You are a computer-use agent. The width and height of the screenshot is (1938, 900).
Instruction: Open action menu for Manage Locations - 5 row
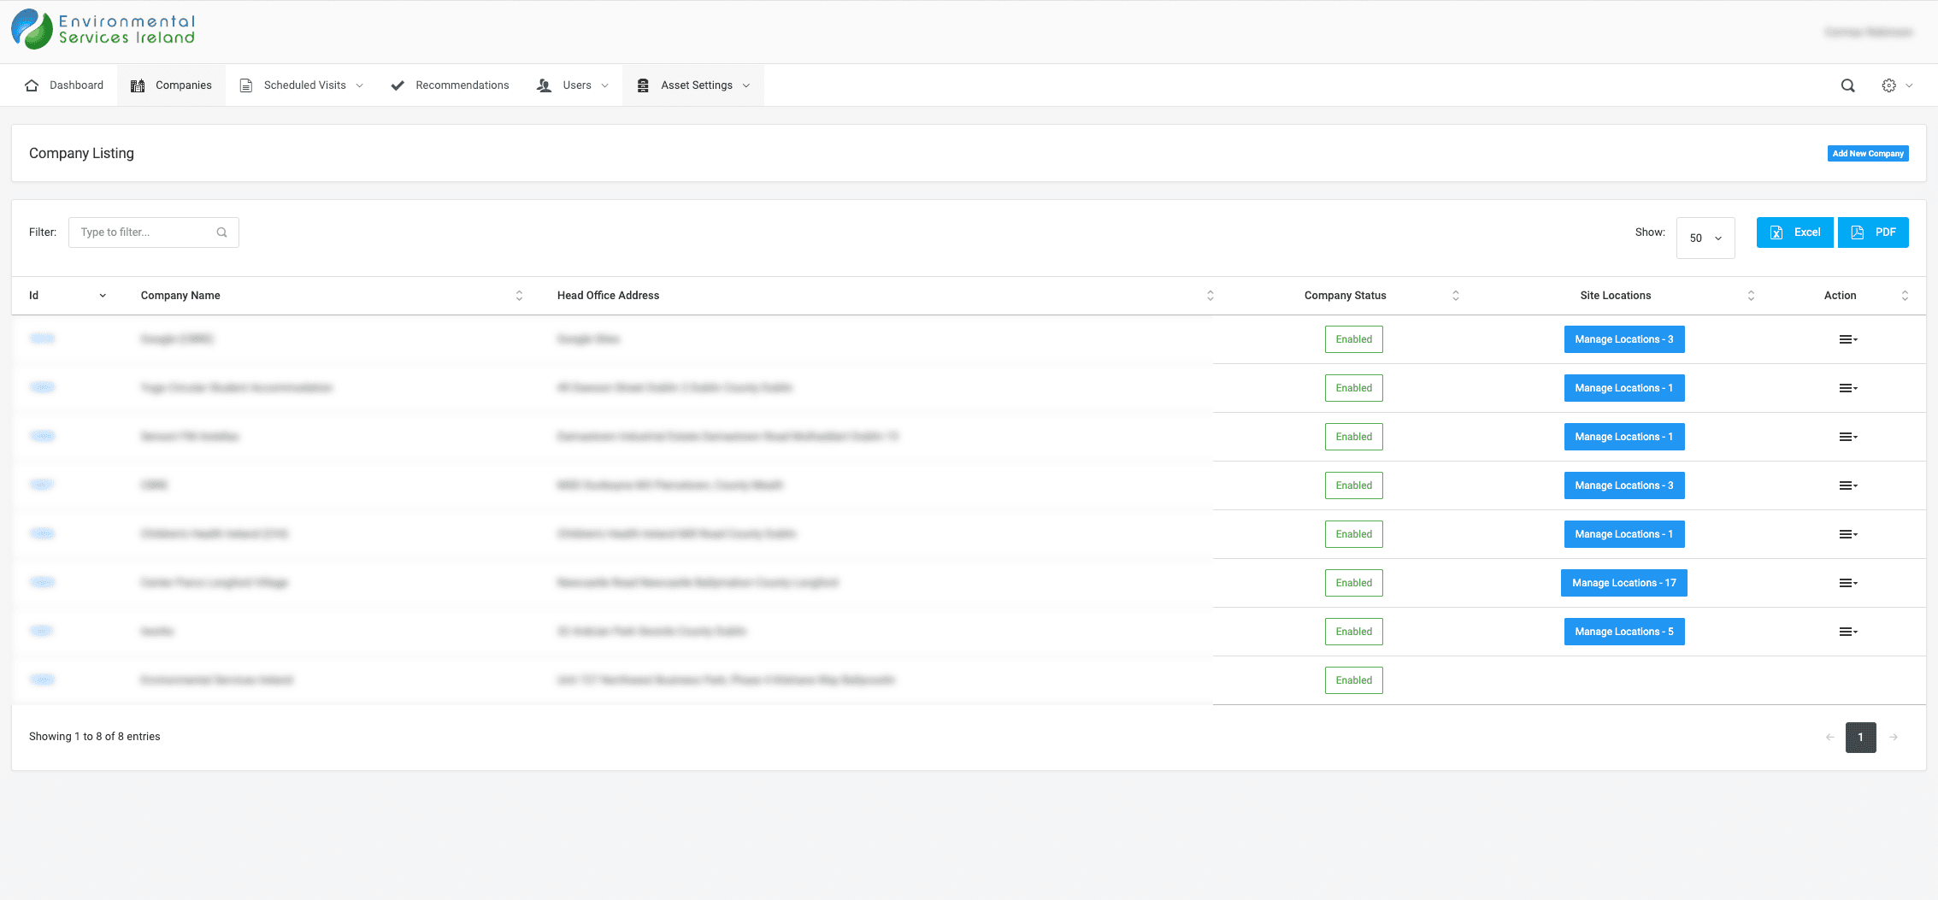1848,632
